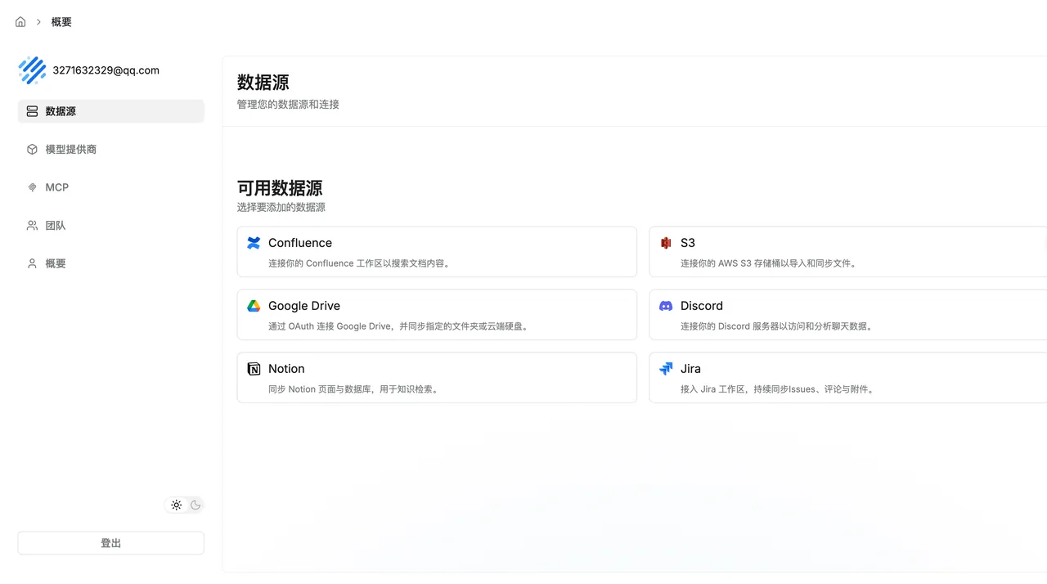Add the Jira data source card
The width and height of the screenshot is (1047, 584).
[848, 378]
